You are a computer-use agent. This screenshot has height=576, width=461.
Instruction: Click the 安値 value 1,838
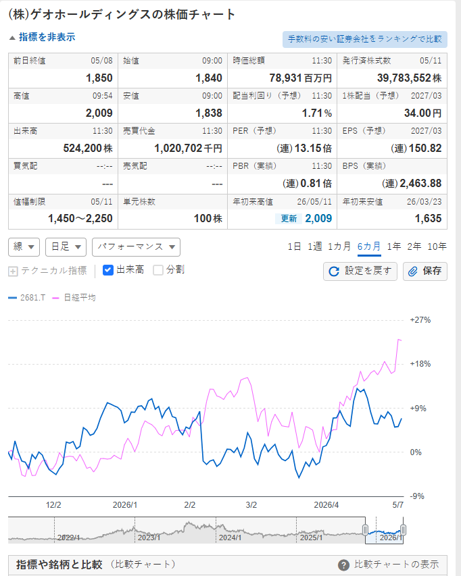pyautogui.click(x=208, y=113)
